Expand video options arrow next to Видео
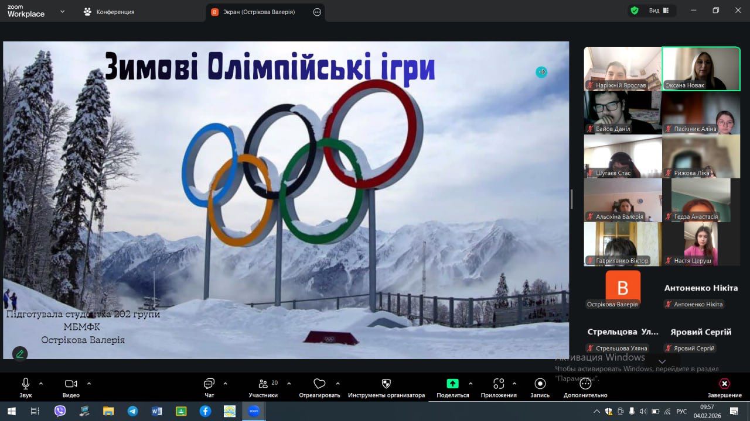Image resolution: width=750 pixels, height=421 pixels. tap(89, 384)
